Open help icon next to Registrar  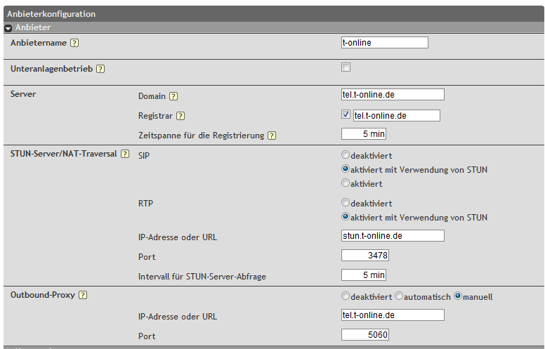180,116
